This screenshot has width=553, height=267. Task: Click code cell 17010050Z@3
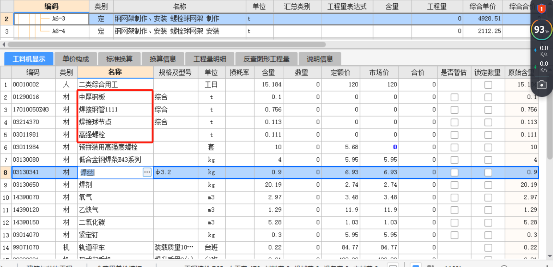33,110
